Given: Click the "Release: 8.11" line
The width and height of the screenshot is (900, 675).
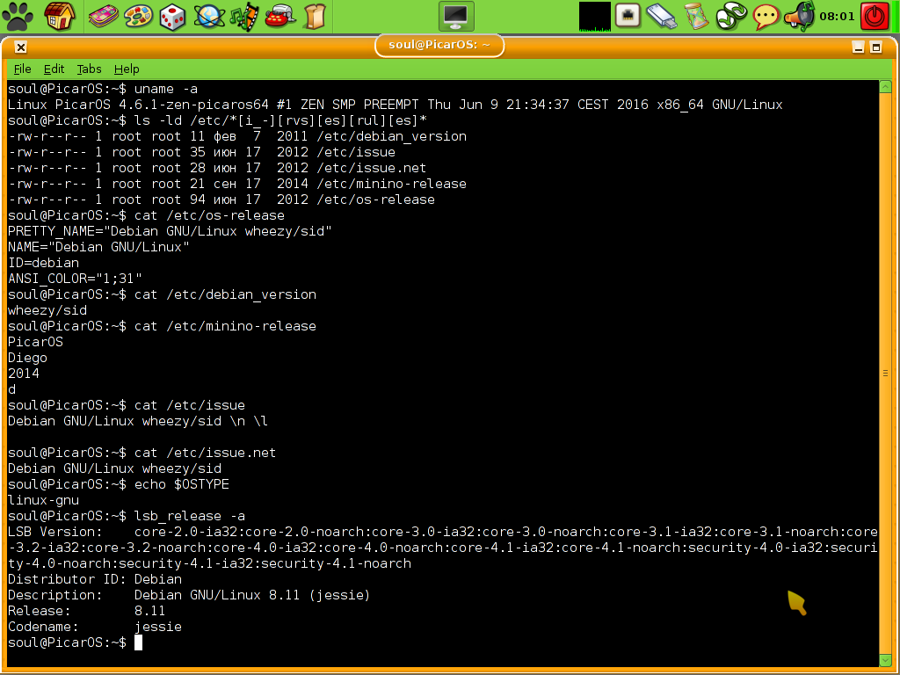Looking at the screenshot, I should (87, 611).
